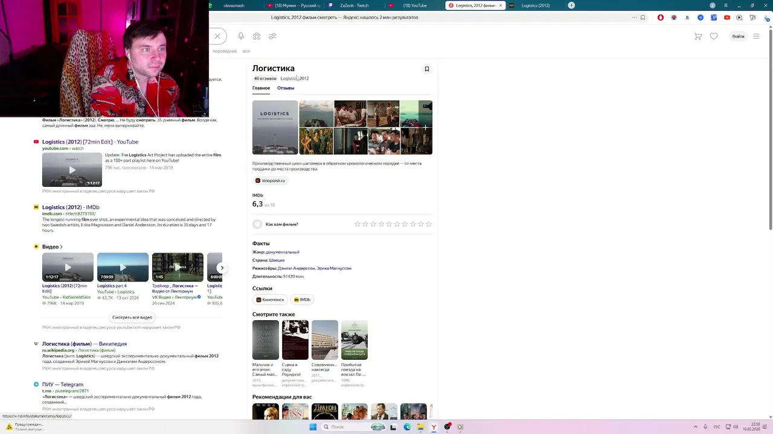This screenshot has width=773, height=434.
Task: Open File Explorer in taskbar
Action: (x=420, y=427)
